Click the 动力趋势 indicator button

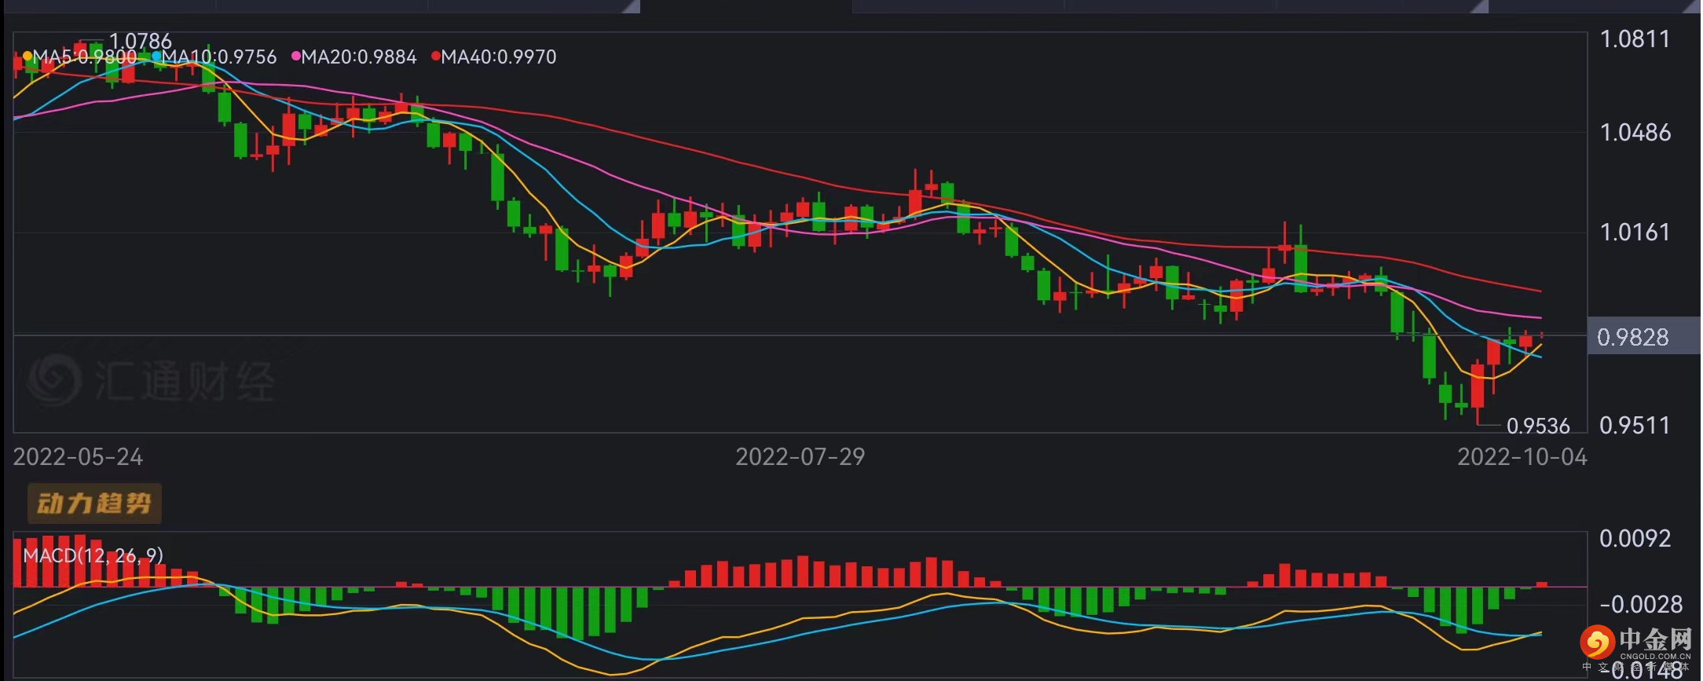click(94, 503)
